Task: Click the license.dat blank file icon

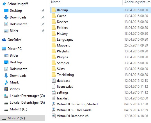Action: pos(54,87)
